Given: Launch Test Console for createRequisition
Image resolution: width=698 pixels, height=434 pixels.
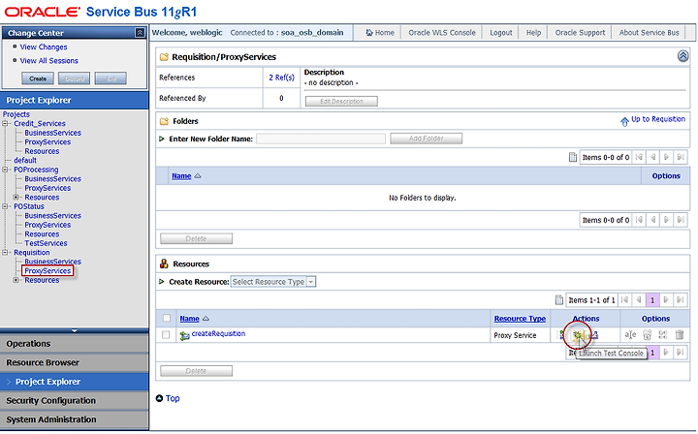Looking at the screenshot, I should [577, 335].
